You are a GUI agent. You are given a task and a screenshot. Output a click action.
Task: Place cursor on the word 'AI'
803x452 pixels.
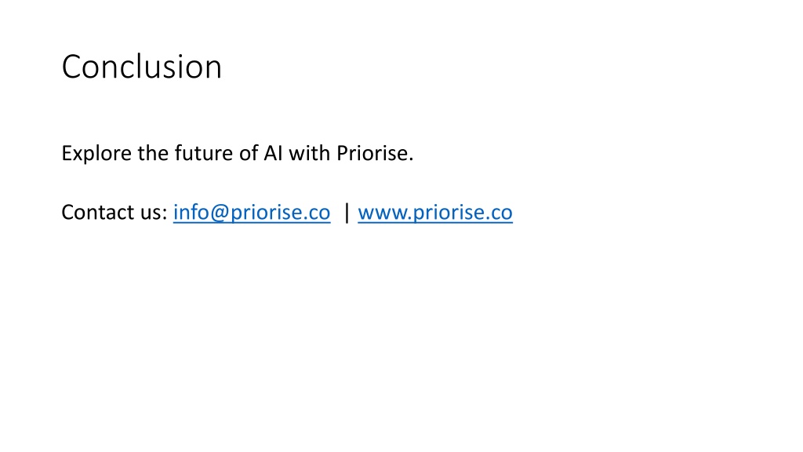pos(273,153)
